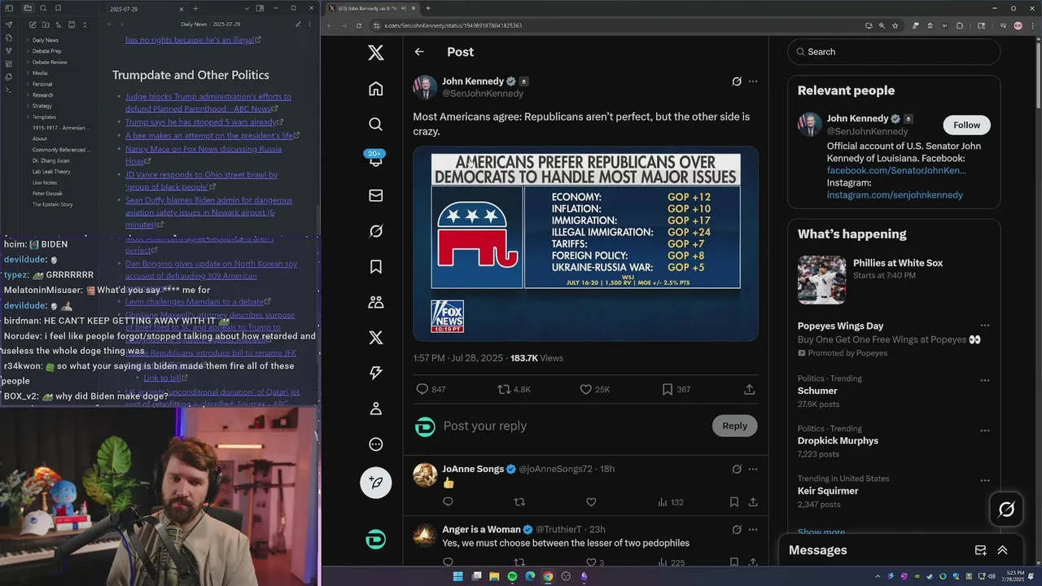
Task: Reload the page in Chrome
Action: 359,25
